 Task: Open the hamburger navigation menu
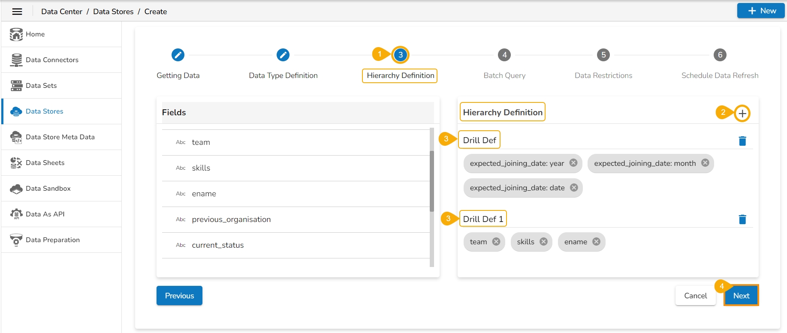pos(17,12)
